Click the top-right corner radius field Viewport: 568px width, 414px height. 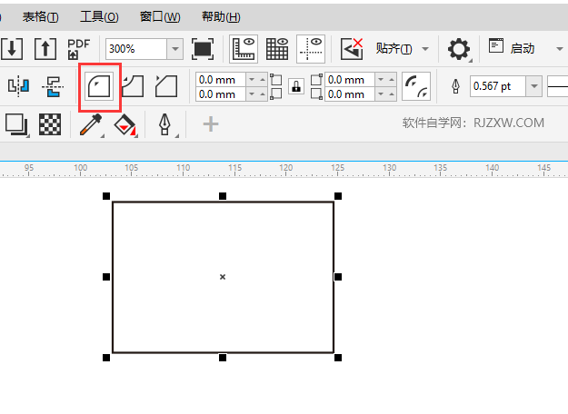[x=350, y=79]
